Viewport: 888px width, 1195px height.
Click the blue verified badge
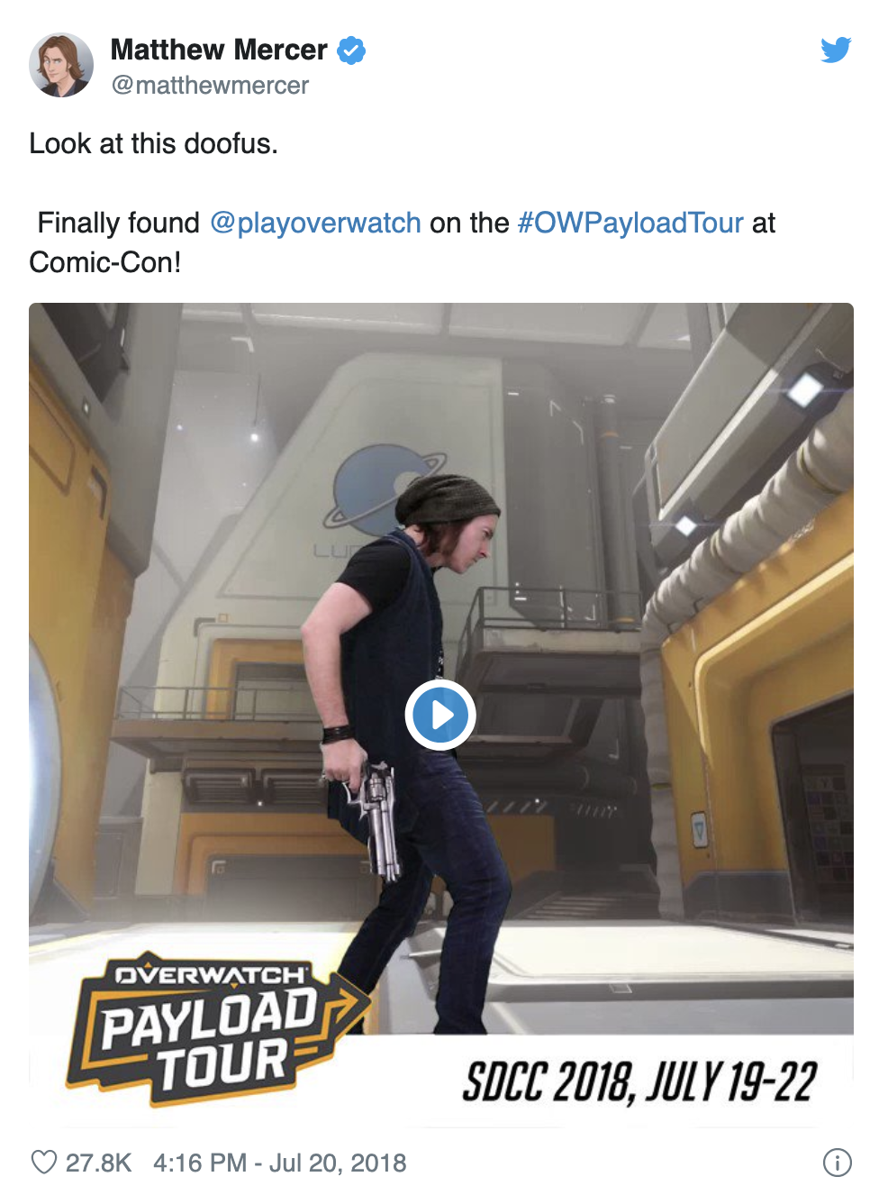tap(351, 50)
